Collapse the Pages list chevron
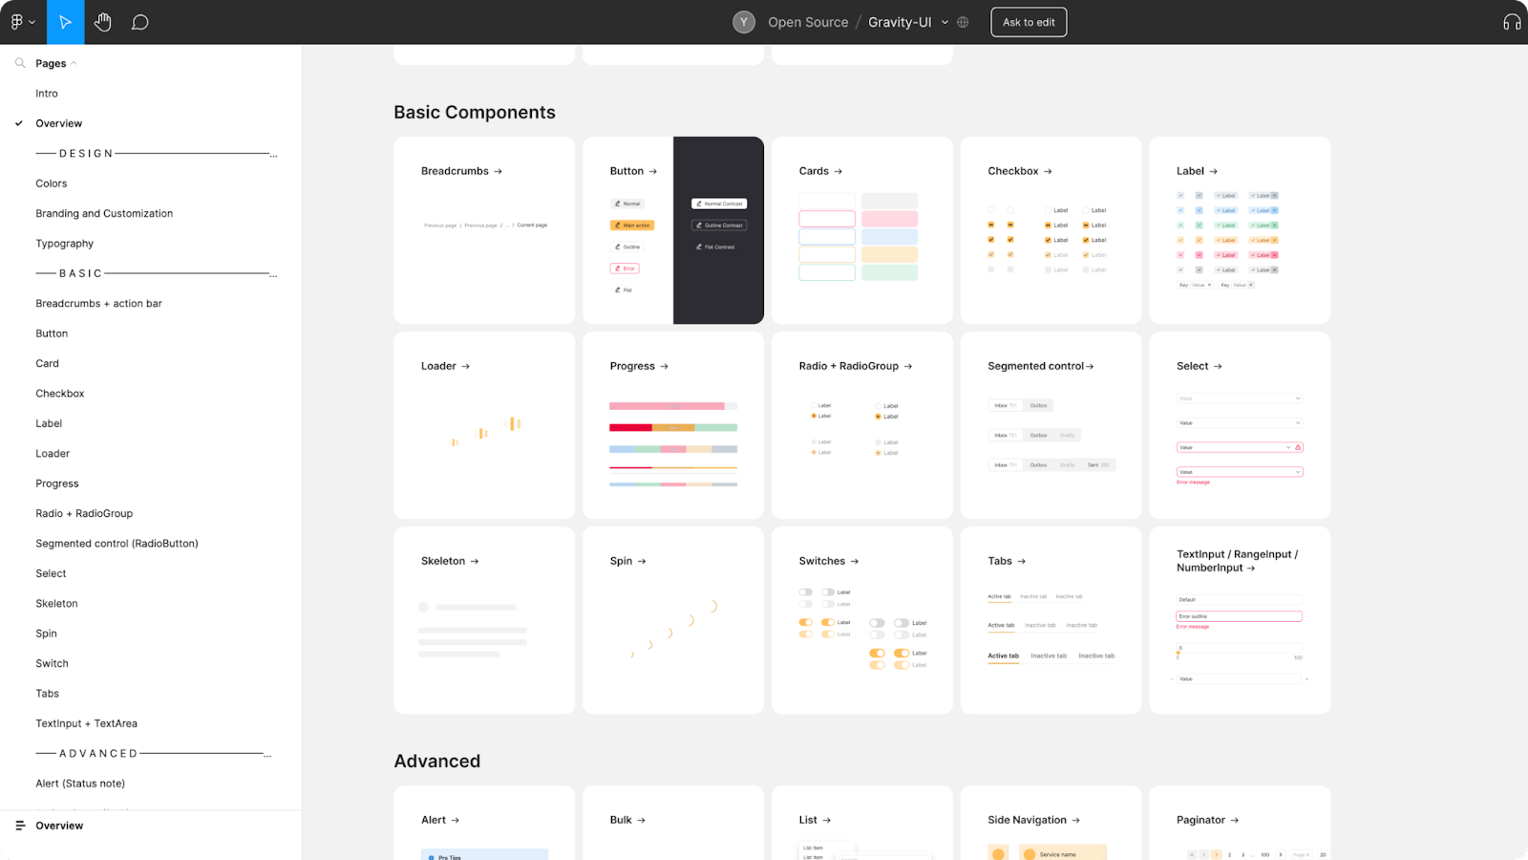 [74, 63]
